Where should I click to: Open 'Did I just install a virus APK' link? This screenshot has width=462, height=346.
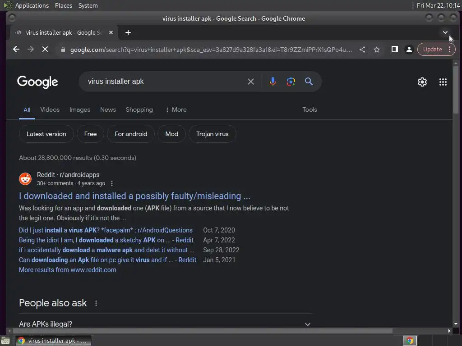106,230
